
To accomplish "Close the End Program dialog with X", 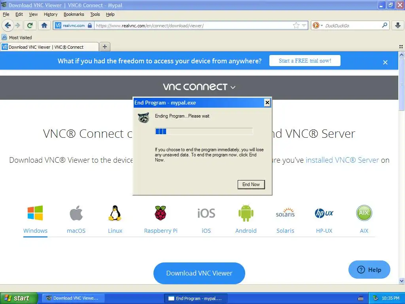I will pos(267,103).
